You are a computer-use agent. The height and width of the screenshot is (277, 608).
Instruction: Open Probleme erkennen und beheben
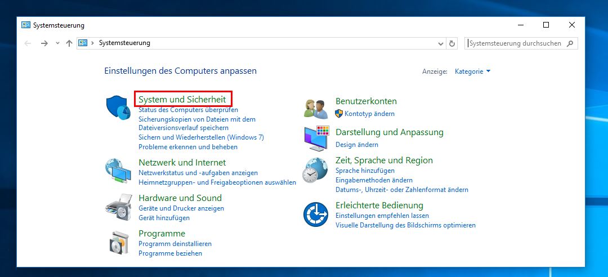188,147
